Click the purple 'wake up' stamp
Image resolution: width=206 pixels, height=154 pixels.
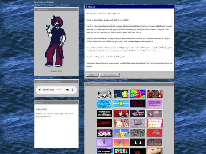pyautogui.click(x=154, y=104)
